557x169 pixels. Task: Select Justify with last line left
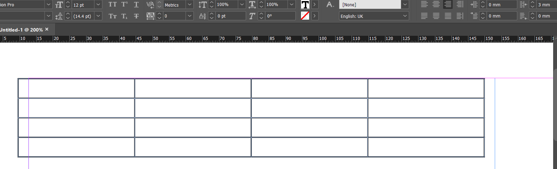pyautogui.click(x=424, y=16)
